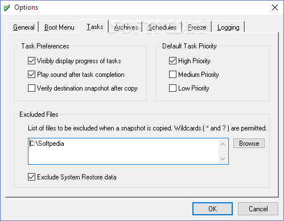The width and height of the screenshot is (284, 221).
Task: Open the Boot Menu tab
Action: click(x=59, y=27)
